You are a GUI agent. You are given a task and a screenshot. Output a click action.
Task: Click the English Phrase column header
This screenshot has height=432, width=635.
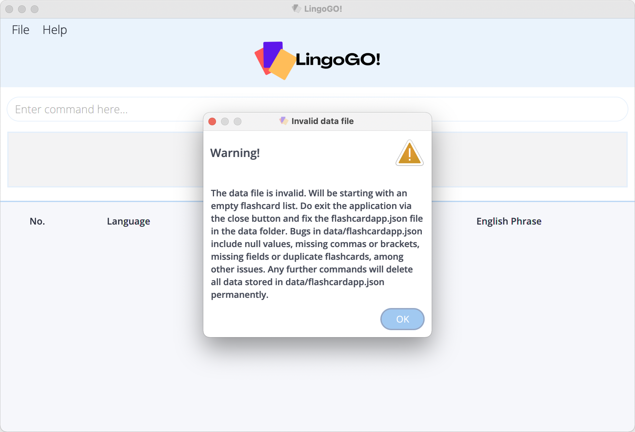click(508, 221)
